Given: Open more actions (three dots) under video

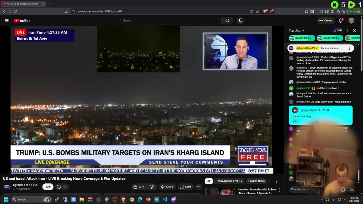Looking at the screenshot, I should click(x=199, y=187).
